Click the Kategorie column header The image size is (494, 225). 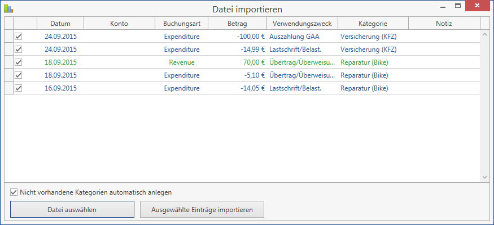(373, 24)
